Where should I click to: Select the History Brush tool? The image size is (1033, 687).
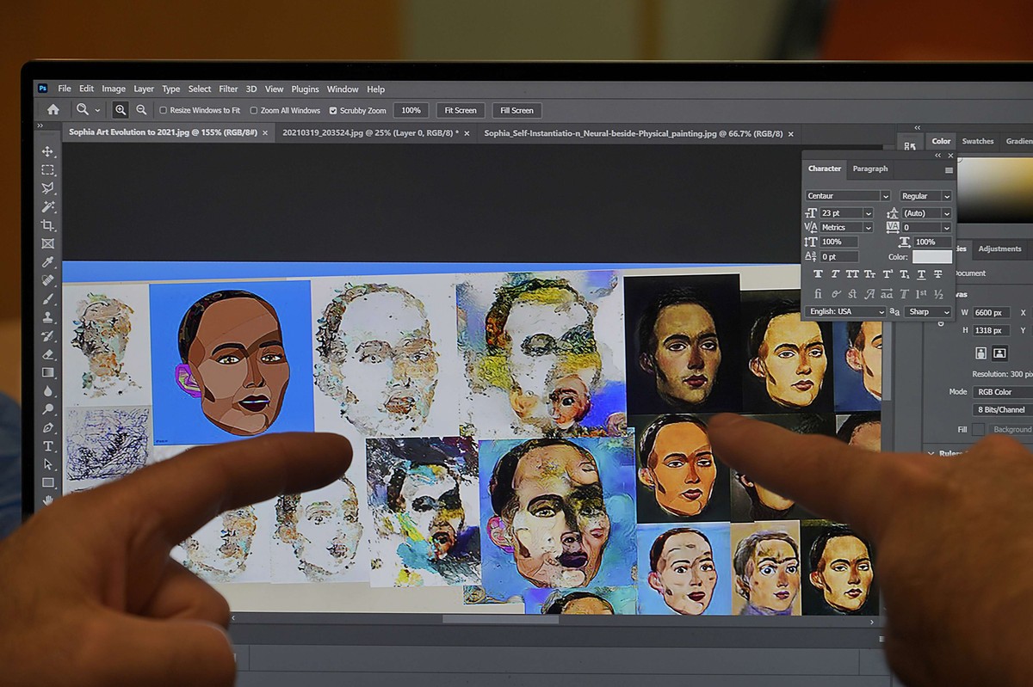point(48,335)
